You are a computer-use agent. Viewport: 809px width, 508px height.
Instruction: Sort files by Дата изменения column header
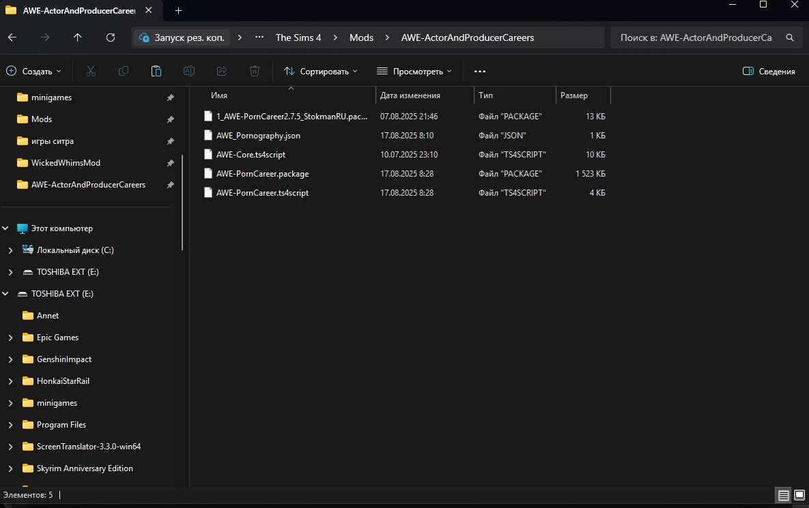410,95
